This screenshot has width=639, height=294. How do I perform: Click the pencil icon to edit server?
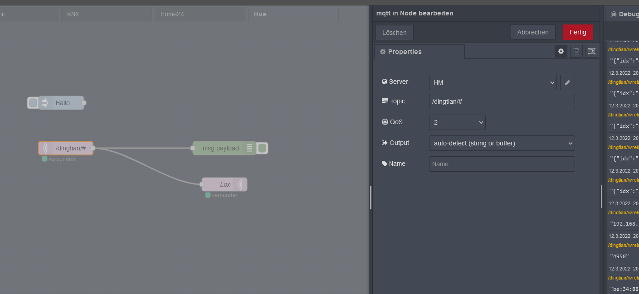pos(567,82)
